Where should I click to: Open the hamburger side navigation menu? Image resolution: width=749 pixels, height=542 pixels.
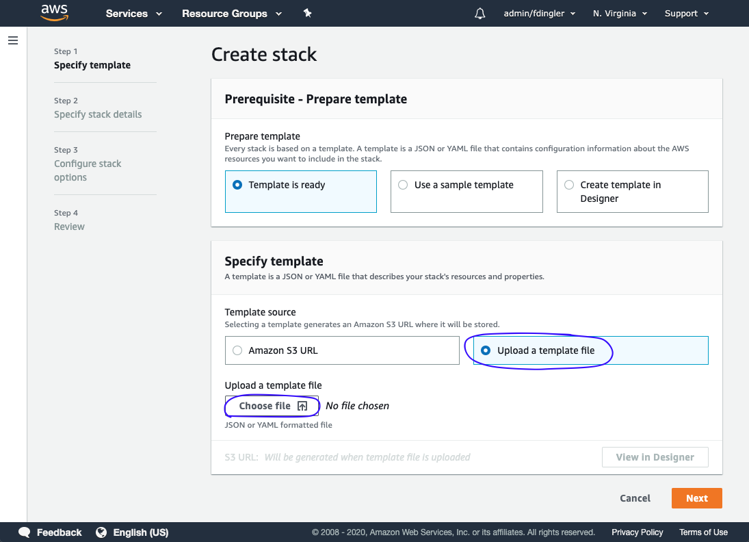[13, 40]
